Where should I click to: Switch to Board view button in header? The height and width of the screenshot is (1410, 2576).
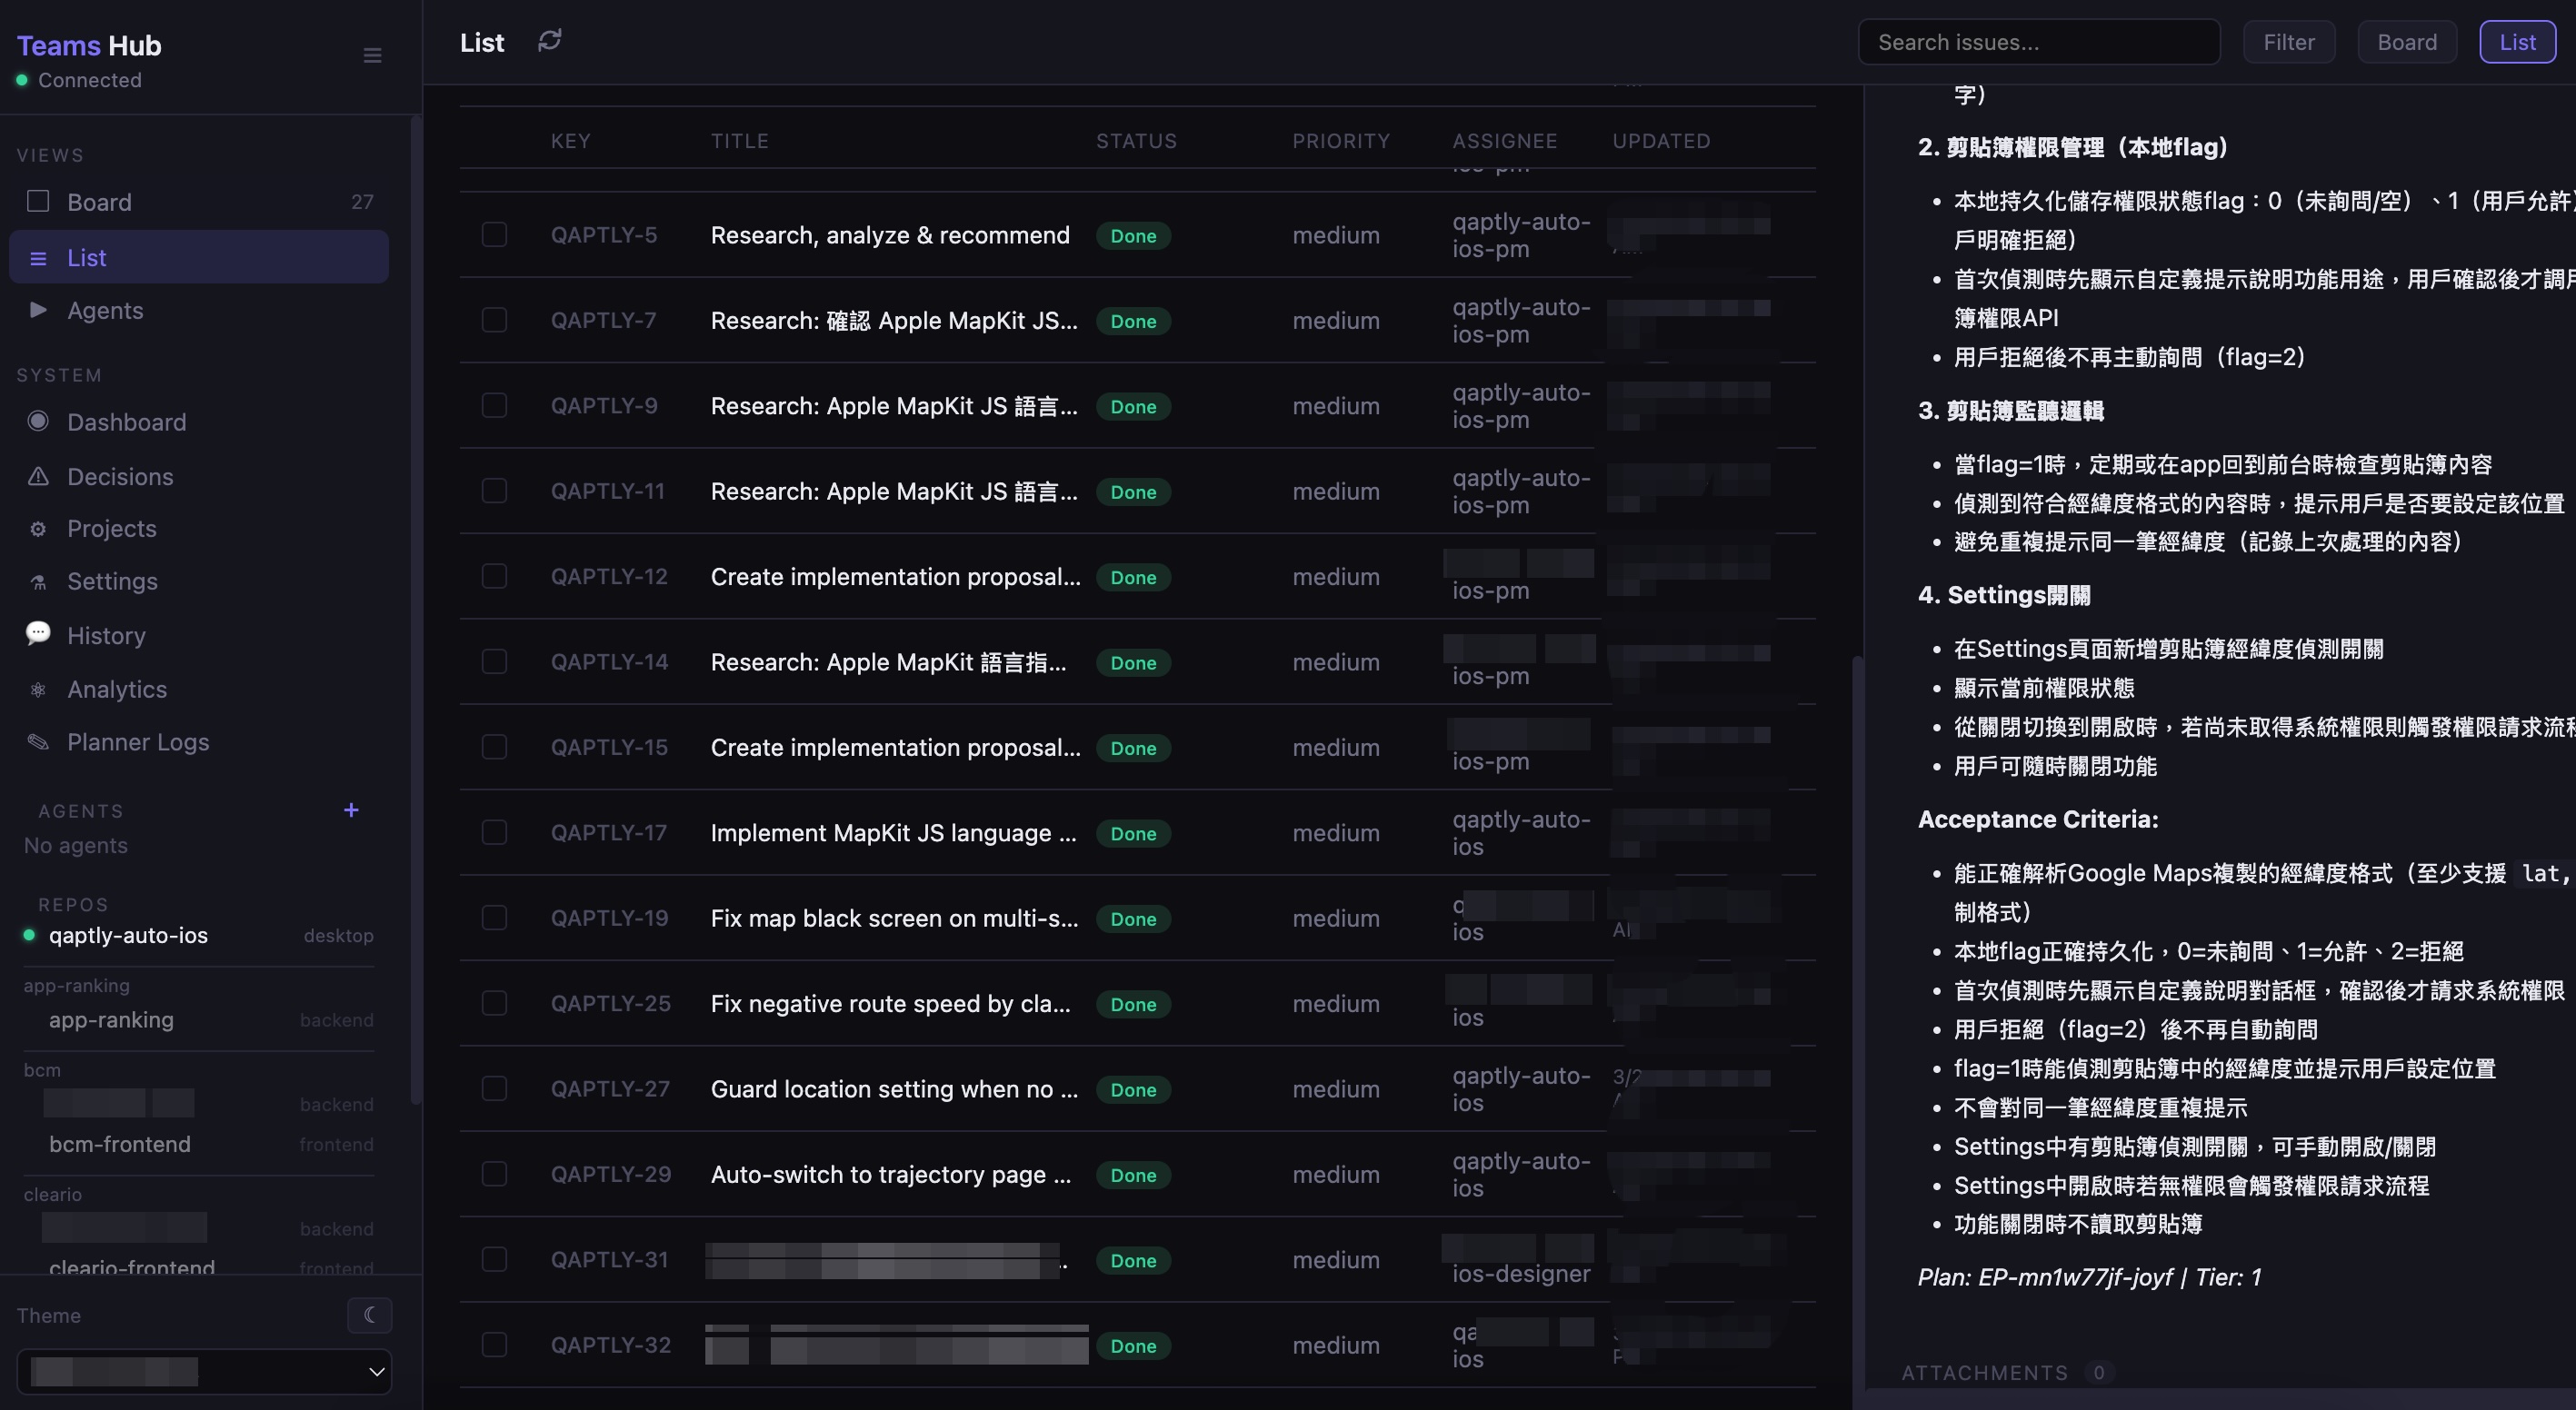(x=2406, y=42)
